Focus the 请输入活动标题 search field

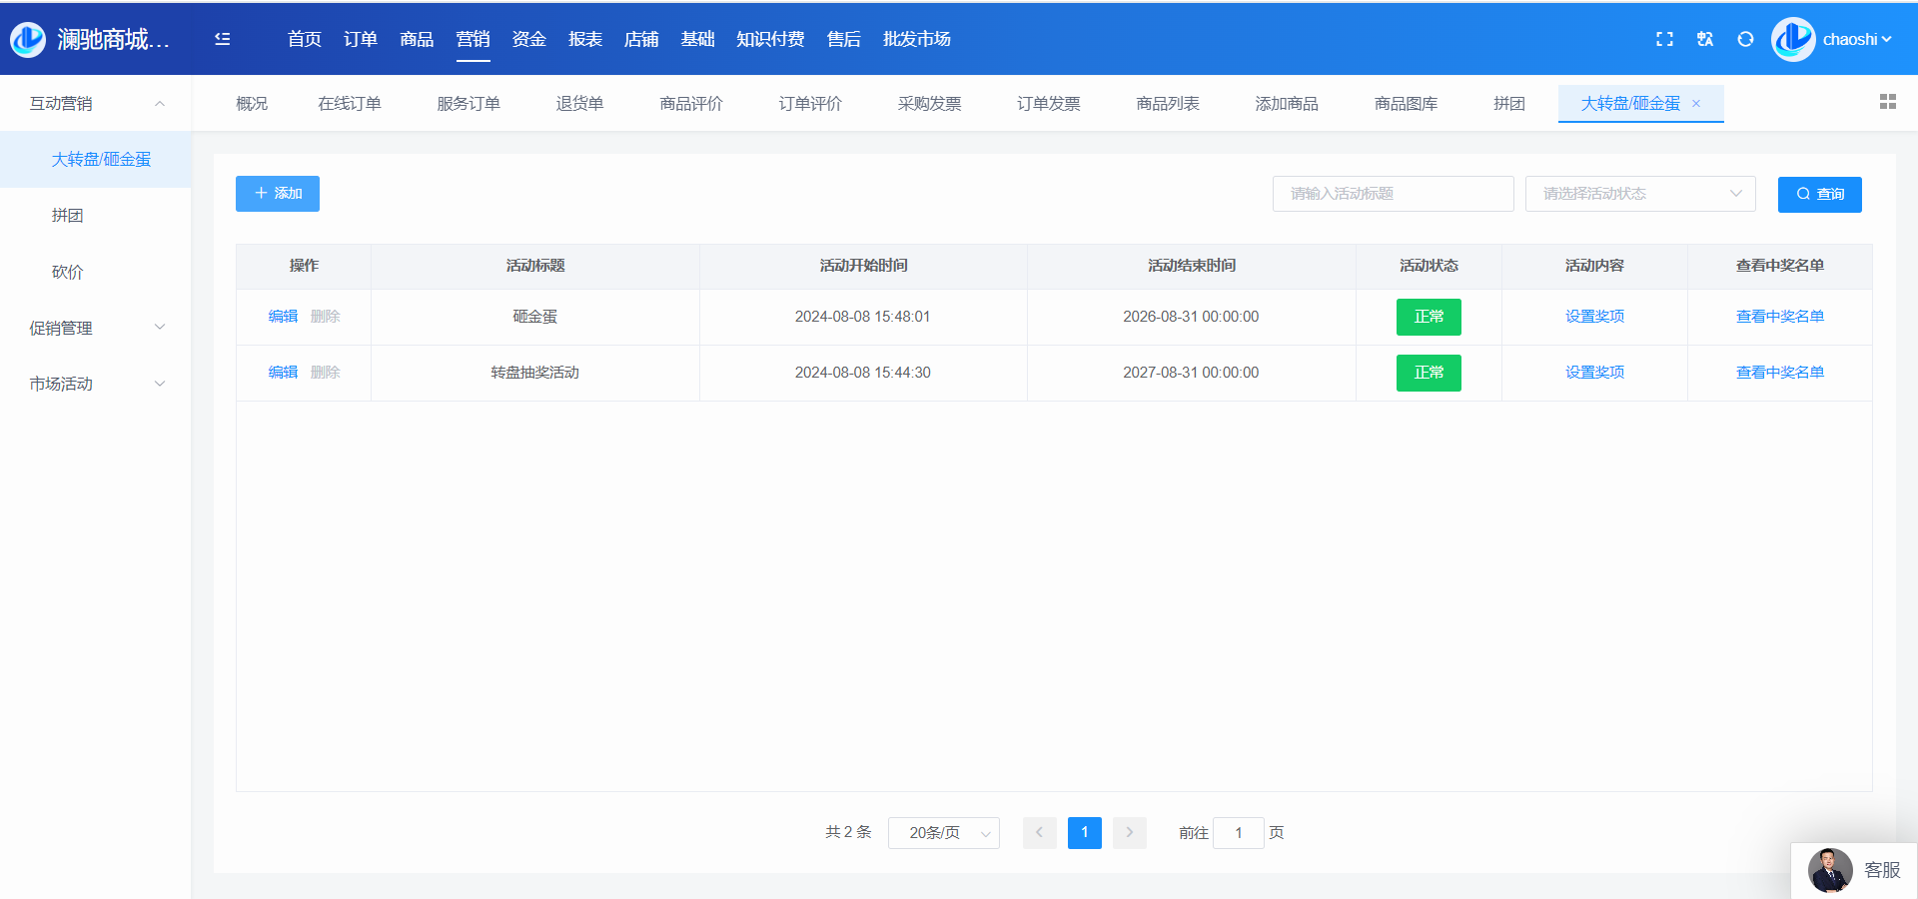[1393, 194]
